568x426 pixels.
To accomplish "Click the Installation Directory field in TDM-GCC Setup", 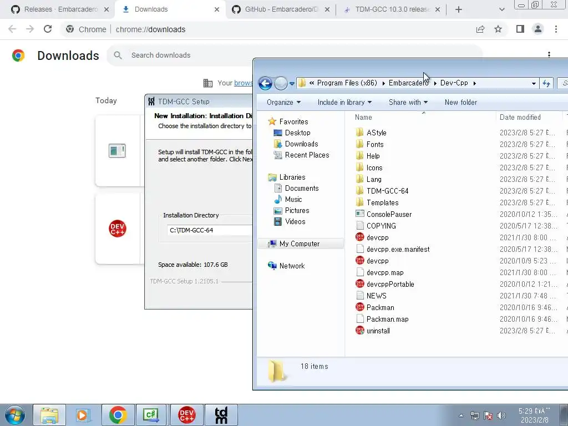I will pos(209,230).
